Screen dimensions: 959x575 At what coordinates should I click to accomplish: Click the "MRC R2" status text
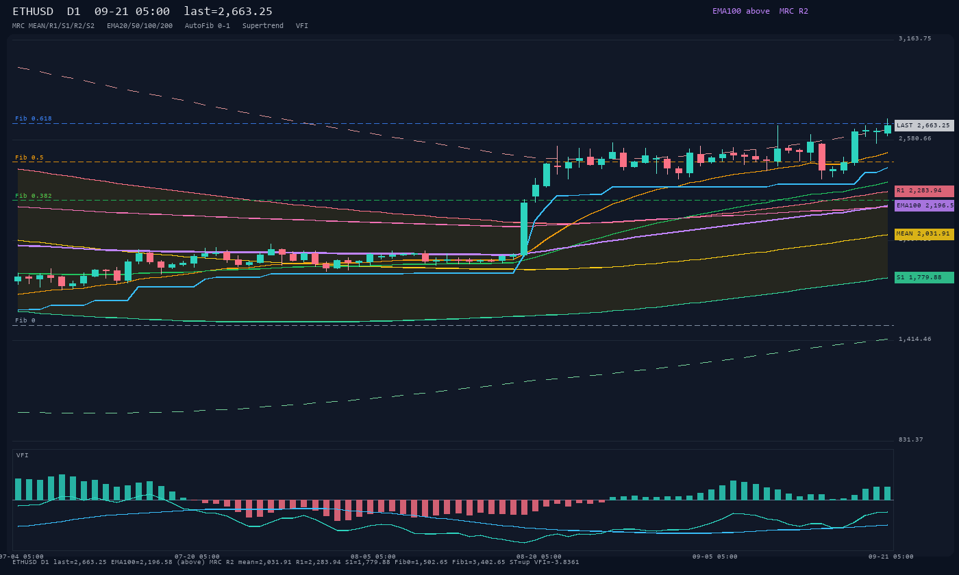click(794, 11)
